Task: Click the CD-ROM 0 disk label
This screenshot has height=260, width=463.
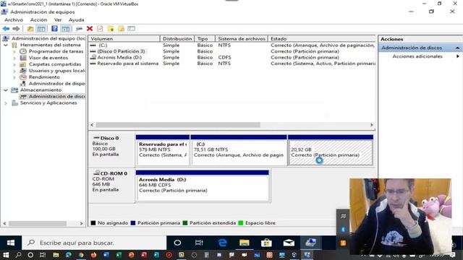Action: tap(114, 173)
